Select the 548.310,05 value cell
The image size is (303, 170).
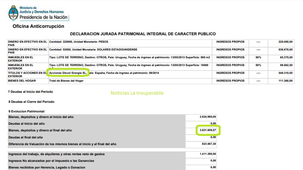point(281,73)
